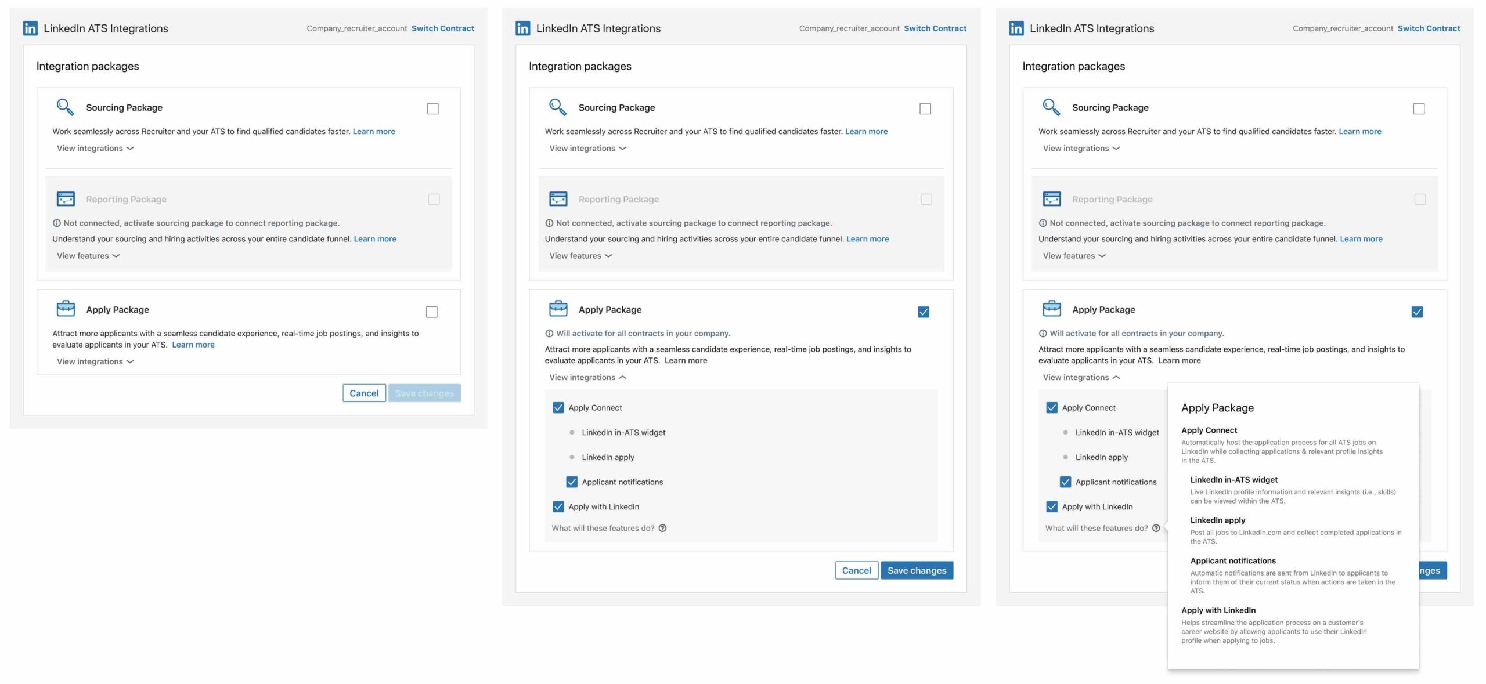The height and width of the screenshot is (684, 1486).
Task: Click info icon beside 'Will activate' in right panel
Action: pos(1043,334)
